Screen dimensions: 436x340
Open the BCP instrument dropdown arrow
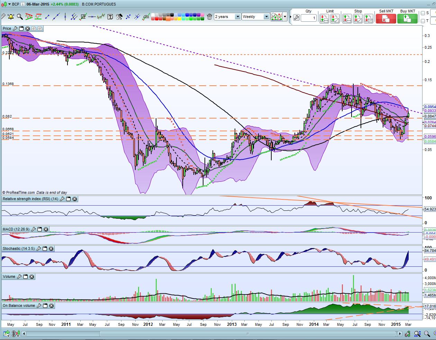coord(9,4)
